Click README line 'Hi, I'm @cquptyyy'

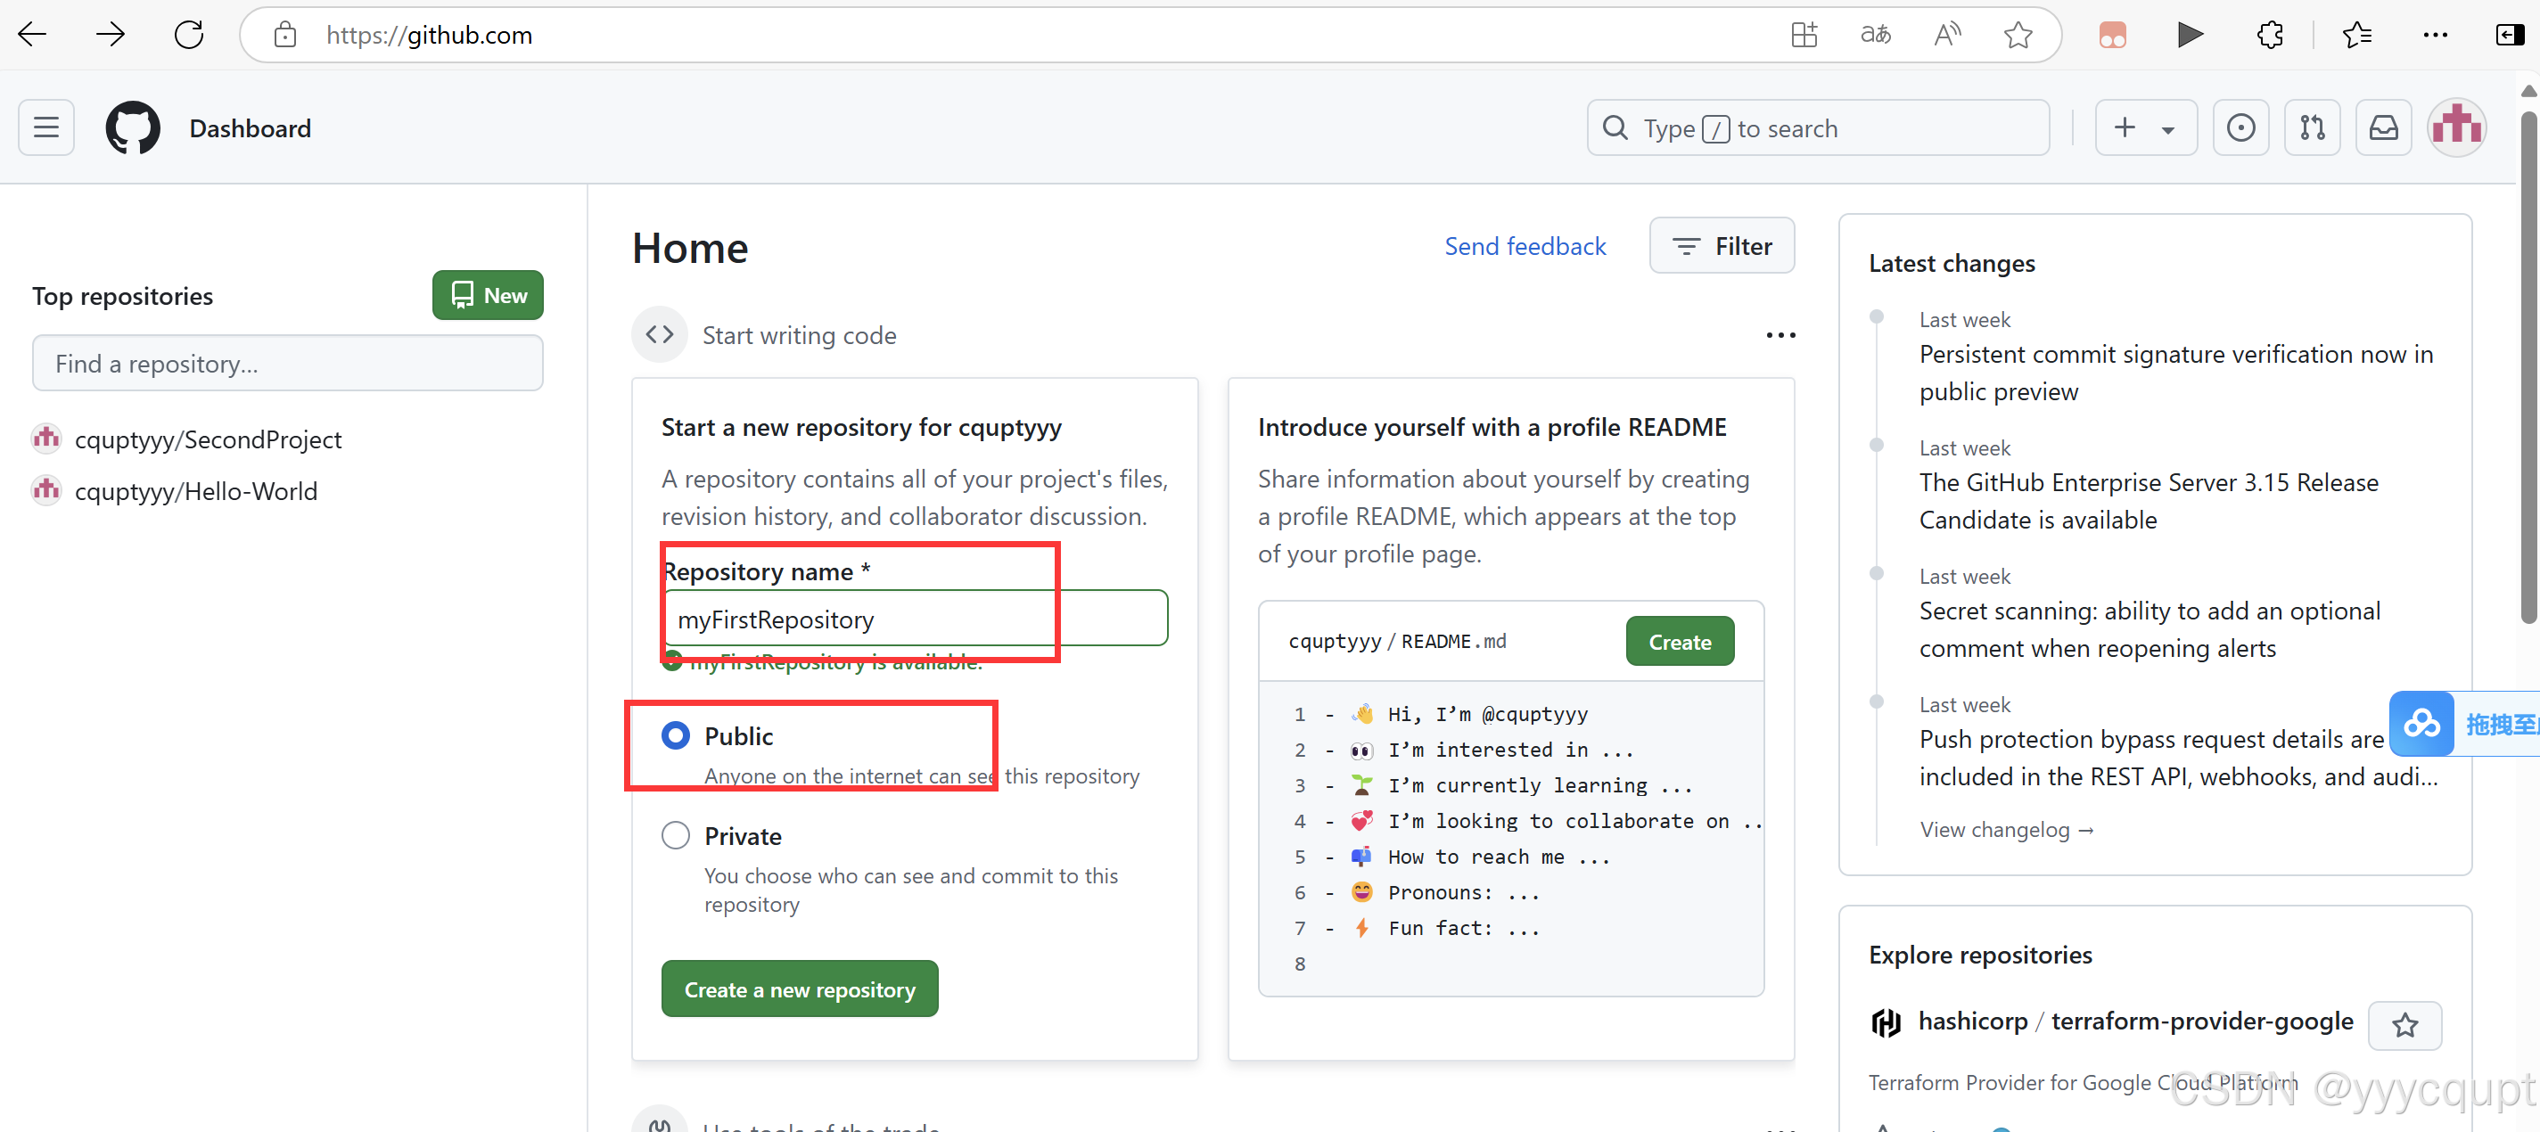pos(1488,713)
